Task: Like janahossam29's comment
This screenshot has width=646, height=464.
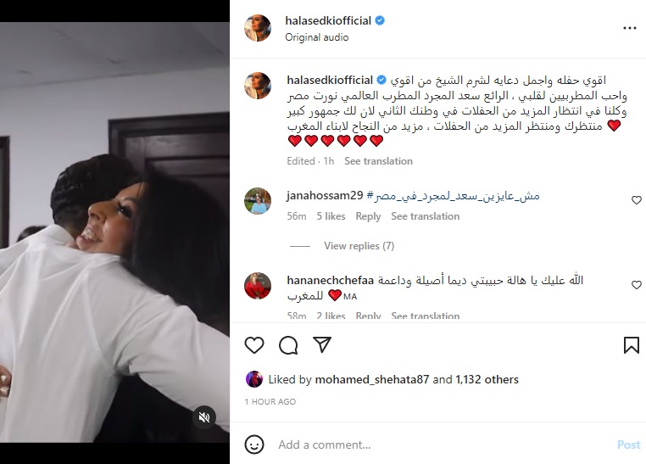Action: point(637,200)
